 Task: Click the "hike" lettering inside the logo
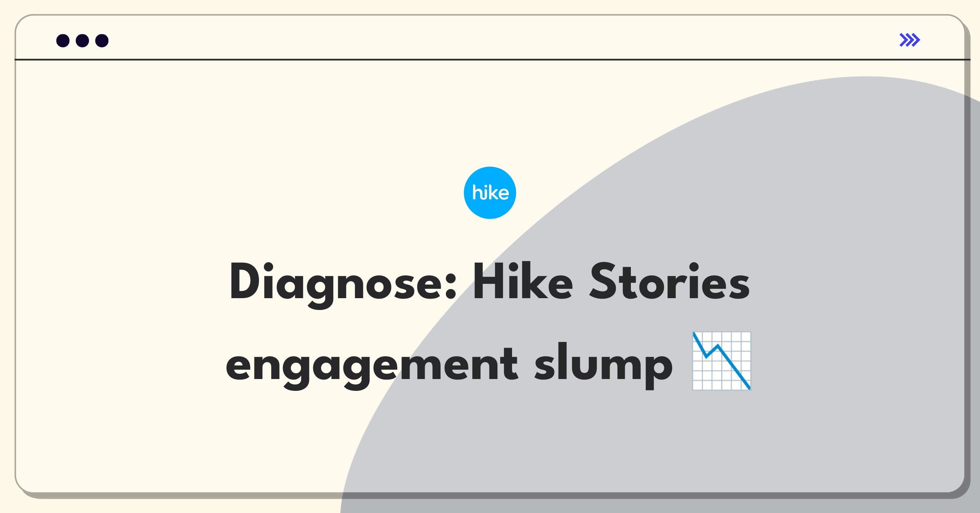coord(490,193)
